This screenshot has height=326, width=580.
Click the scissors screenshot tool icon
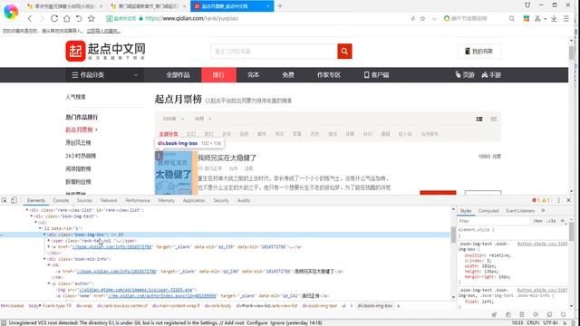pyautogui.click(x=537, y=18)
